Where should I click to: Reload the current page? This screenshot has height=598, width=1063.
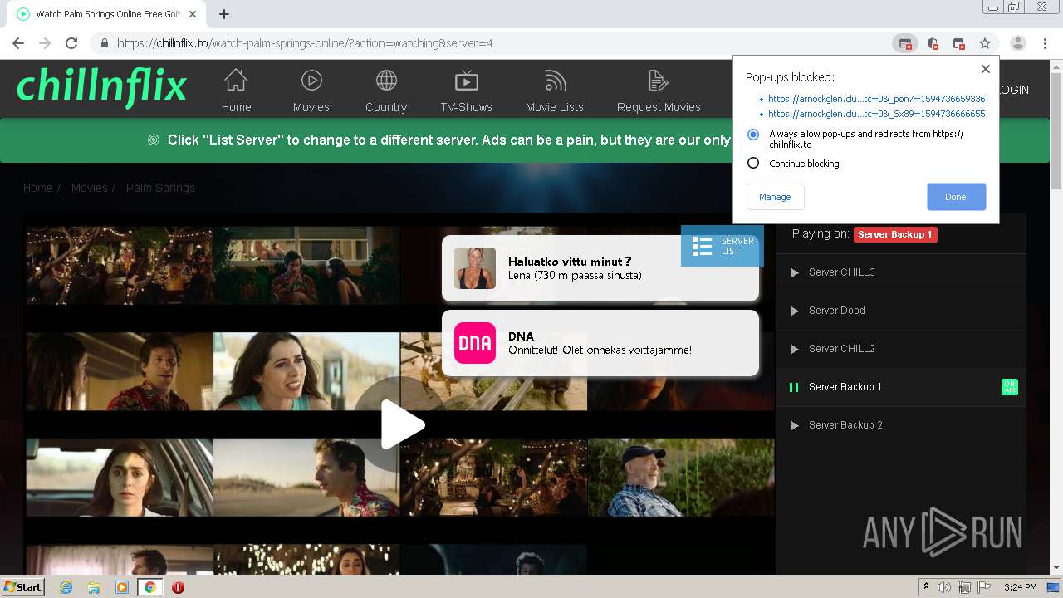point(71,43)
